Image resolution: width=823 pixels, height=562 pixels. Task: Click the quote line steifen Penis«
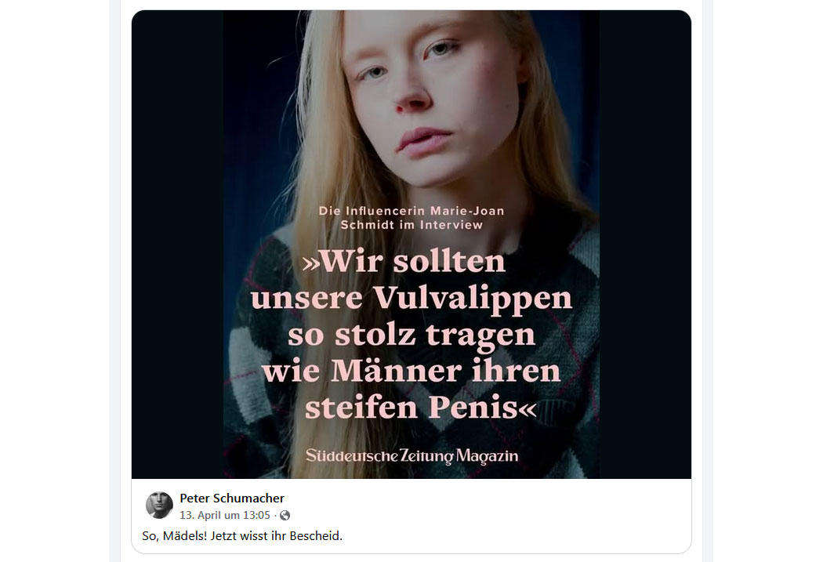[421, 408]
